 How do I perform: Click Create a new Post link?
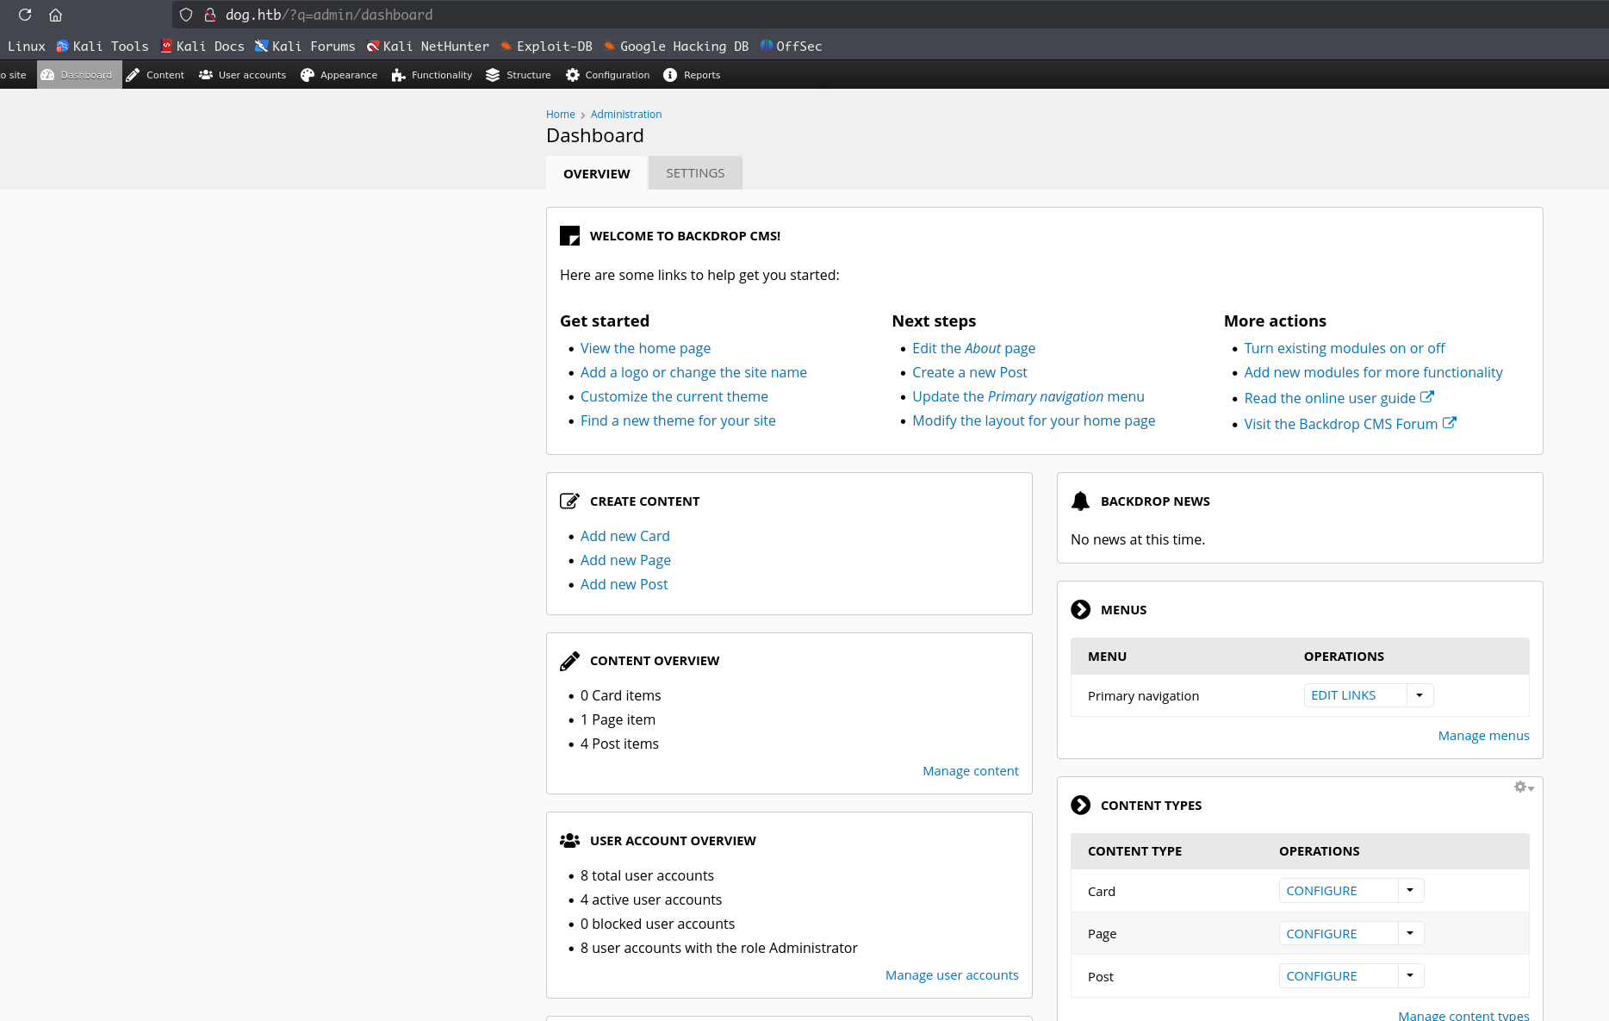click(970, 372)
